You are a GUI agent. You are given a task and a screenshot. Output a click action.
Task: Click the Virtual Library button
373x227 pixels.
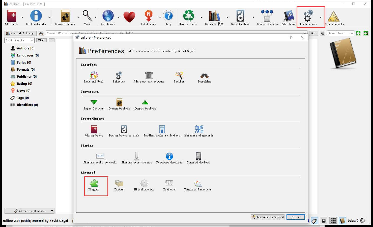[x=21, y=33]
